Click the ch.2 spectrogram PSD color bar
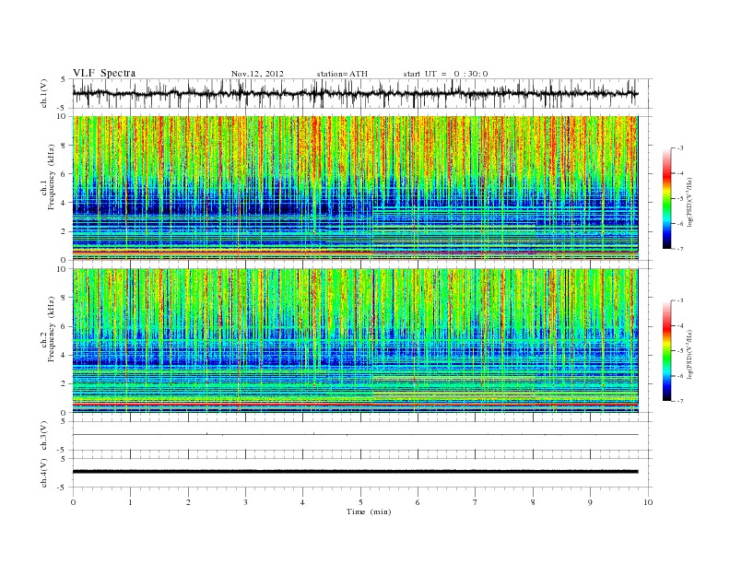This screenshot has width=730, height=564. (667, 350)
